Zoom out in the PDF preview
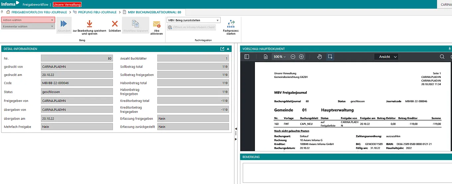The image size is (452, 184). pos(293,57)
